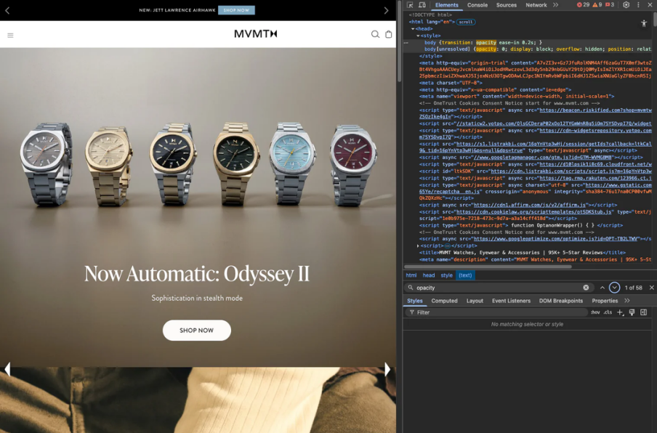
Task: Open the Properties tab
Action: pos(605,301)
